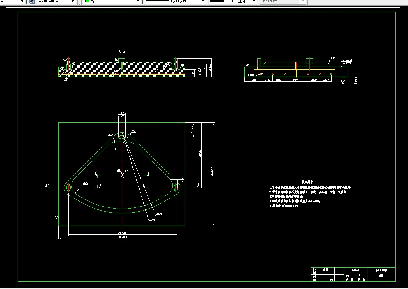Open the green color control dropdown
The image size is (408, 289).
point(112,1)
